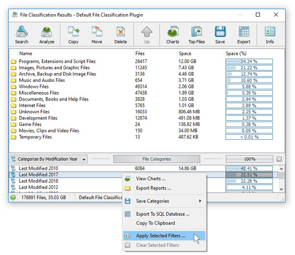Click the icon beside Last Modified 2010
The height and width of the screenshot is (255, 295).
13,168
